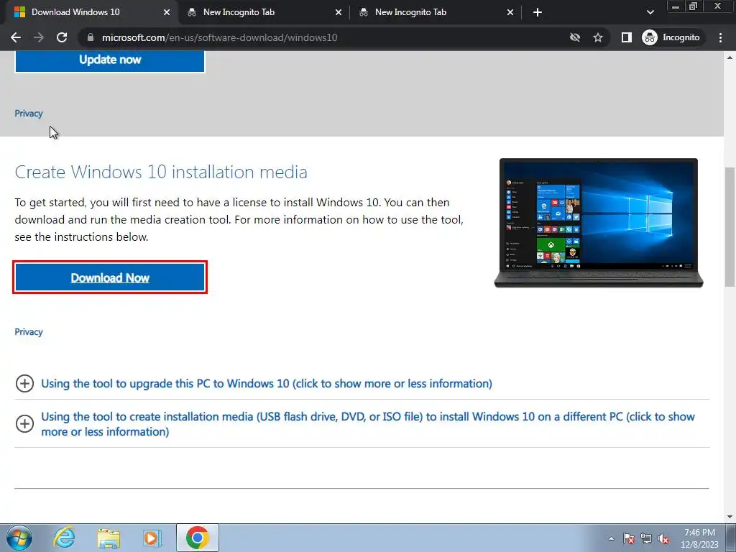Open the Chrome three-dot menu

click(720, 37)
